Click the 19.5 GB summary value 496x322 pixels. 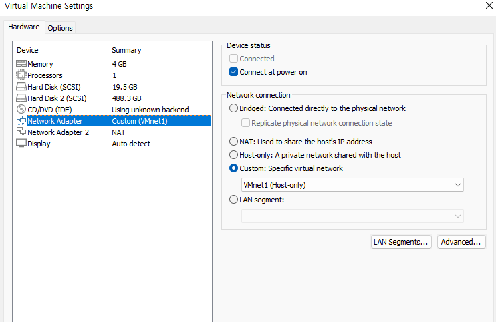124,87
